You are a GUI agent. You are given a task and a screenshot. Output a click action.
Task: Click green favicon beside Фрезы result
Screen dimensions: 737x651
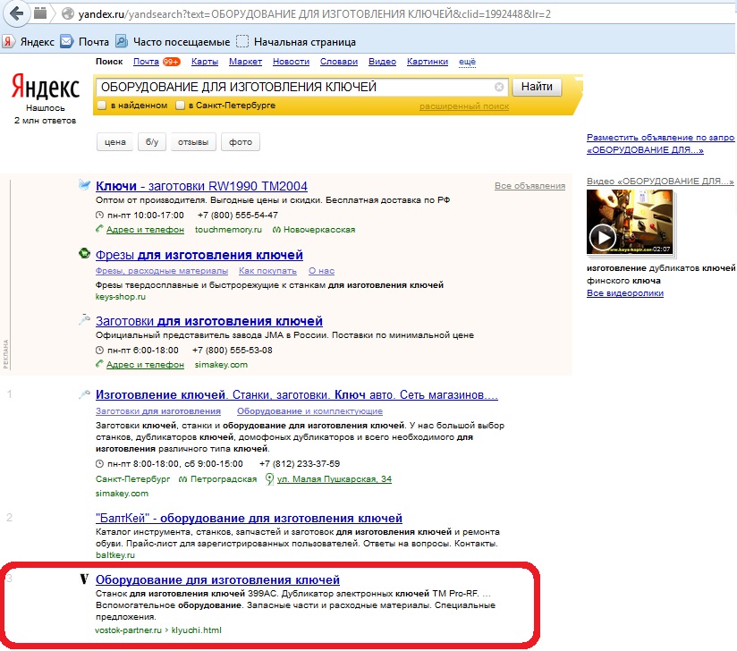[x=84, y=254]
